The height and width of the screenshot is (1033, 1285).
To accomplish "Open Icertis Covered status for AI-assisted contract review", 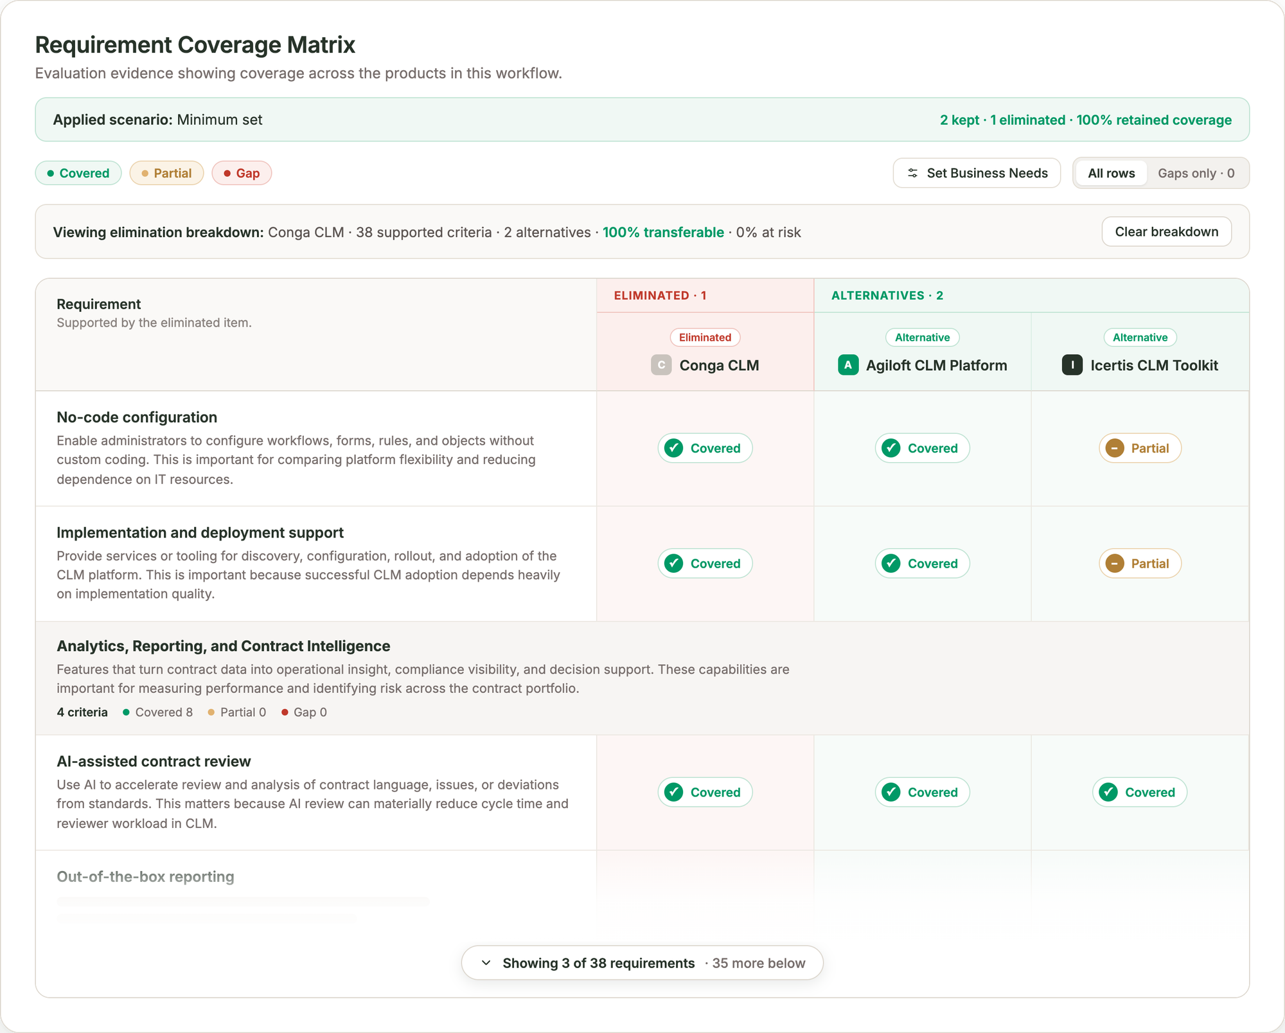I will [1140, 792].
